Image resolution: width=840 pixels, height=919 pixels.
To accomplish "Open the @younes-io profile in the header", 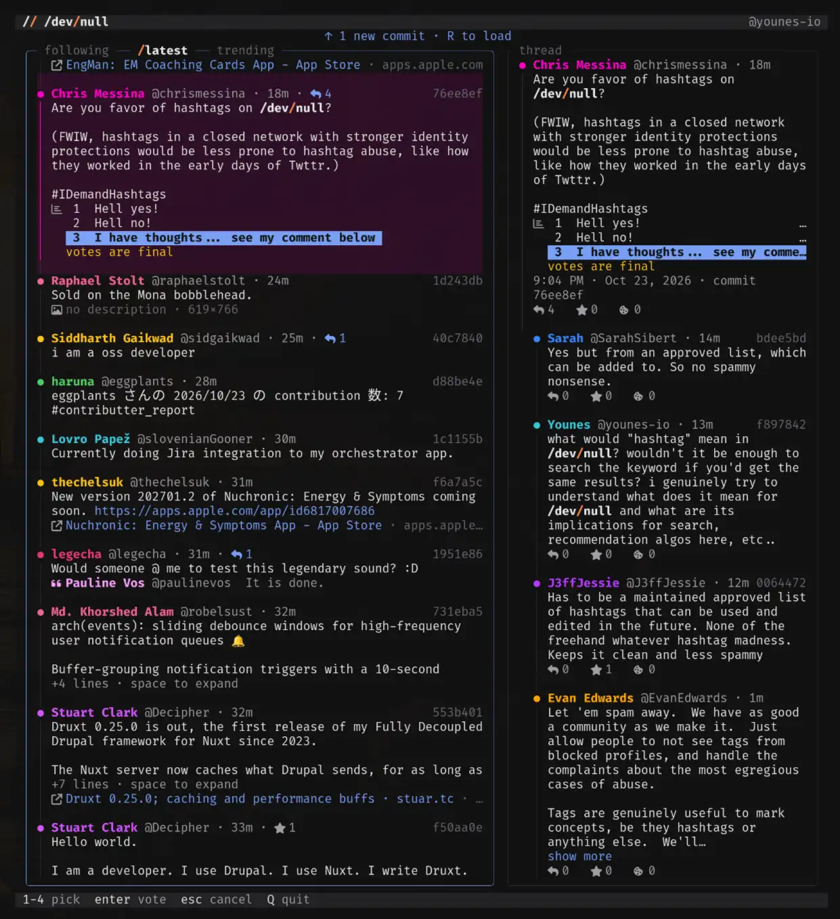I will (784, 22).
